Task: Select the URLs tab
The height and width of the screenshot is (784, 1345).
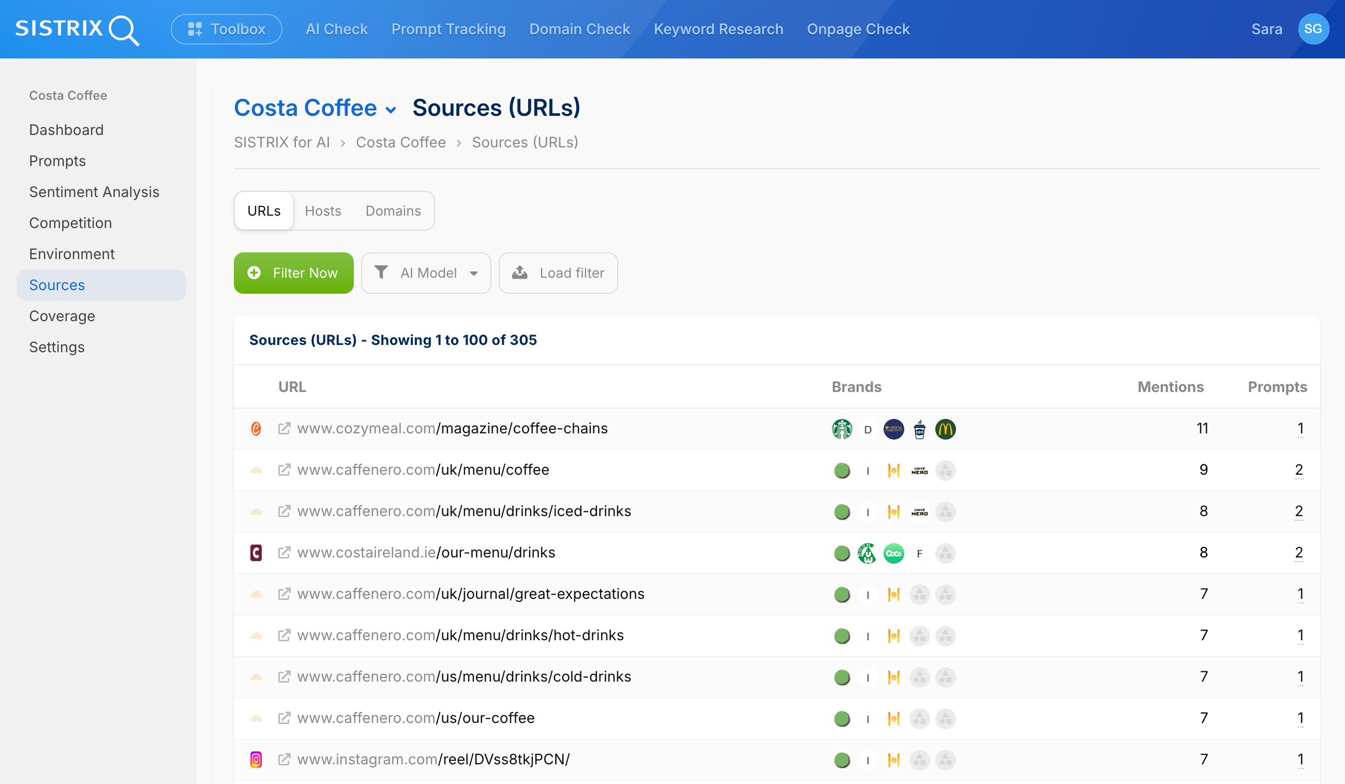Action: pyautogui.click(x=264, y=211)
